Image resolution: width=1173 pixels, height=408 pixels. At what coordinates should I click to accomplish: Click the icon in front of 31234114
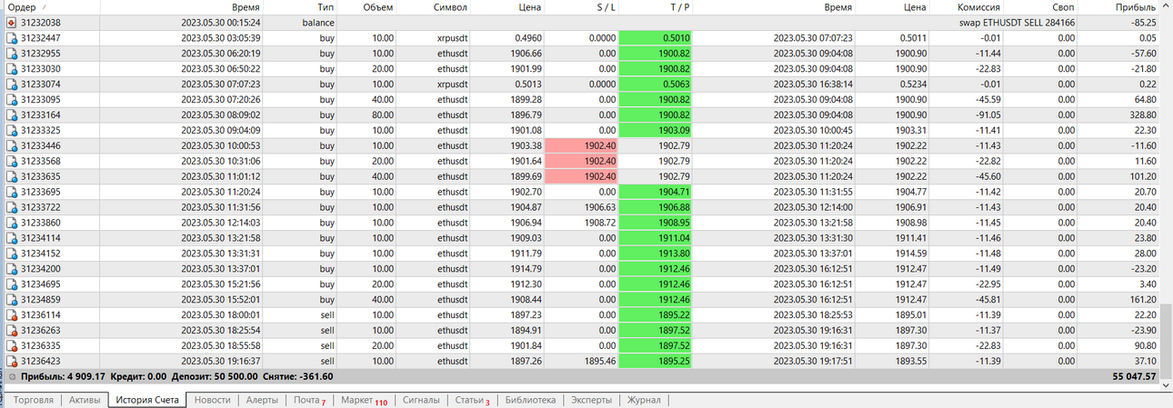(11, 238)
